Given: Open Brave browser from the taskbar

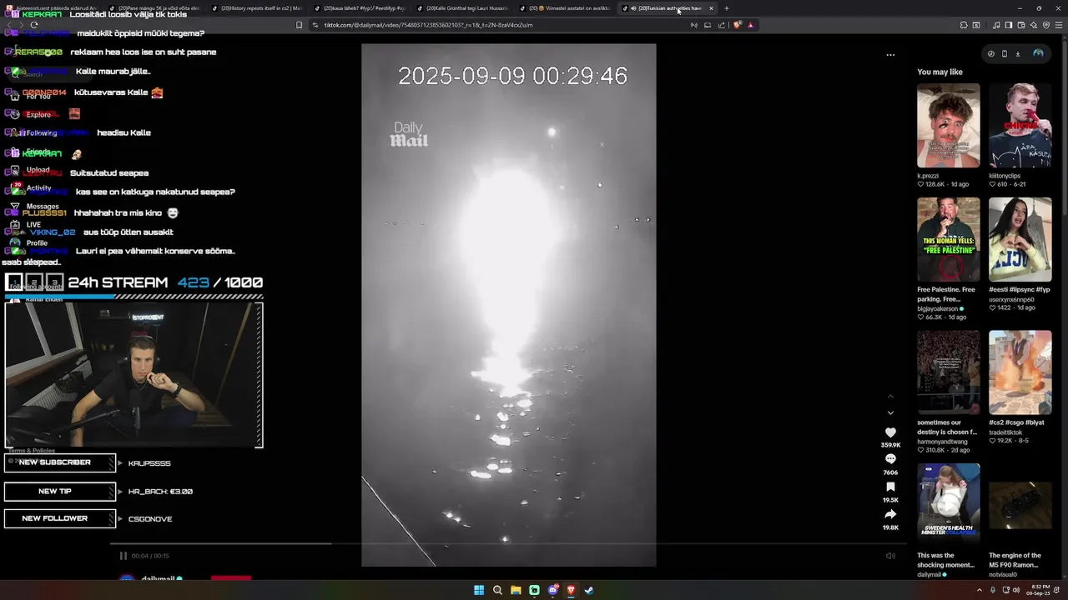Looking at the screenshot, I should click(571, 590).
